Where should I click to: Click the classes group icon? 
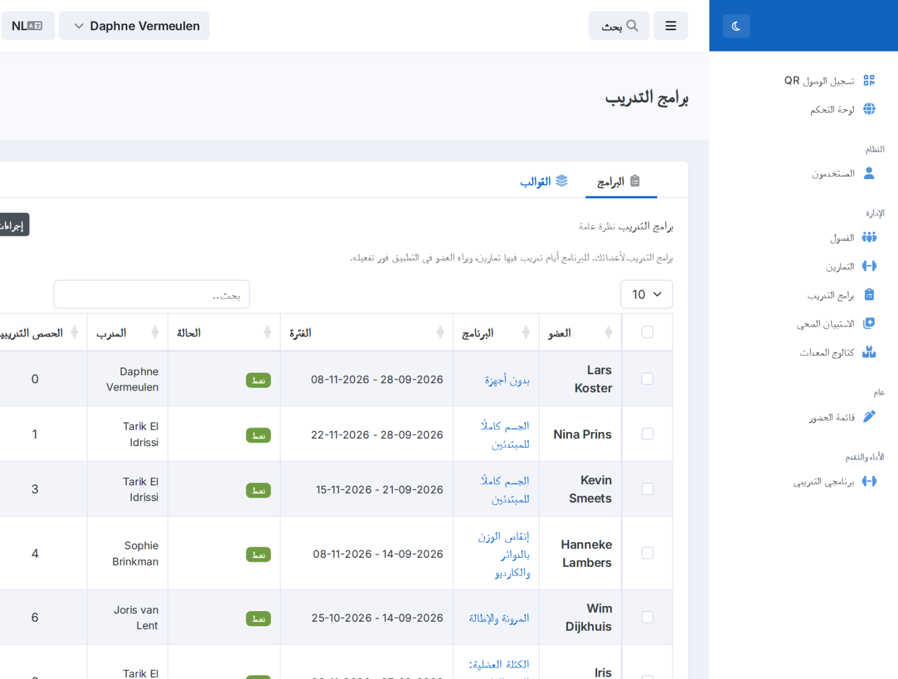pos(869,237)
